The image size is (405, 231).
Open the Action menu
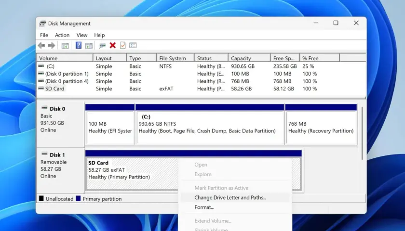point(62,35)
